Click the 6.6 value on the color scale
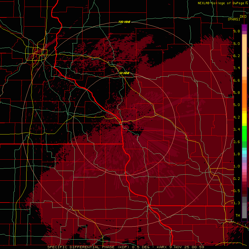Image resolution: width=249 pixels, height=249 pixels. pyautogui.click(x=237, y=80)
